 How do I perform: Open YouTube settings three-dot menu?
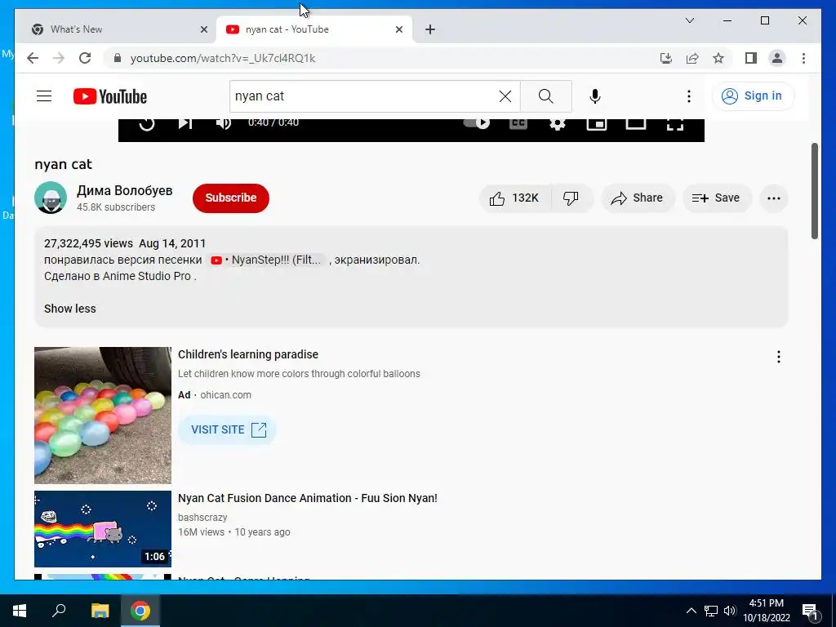tap(689, 96)
